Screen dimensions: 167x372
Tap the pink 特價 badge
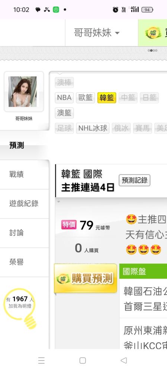coord(69,225)
